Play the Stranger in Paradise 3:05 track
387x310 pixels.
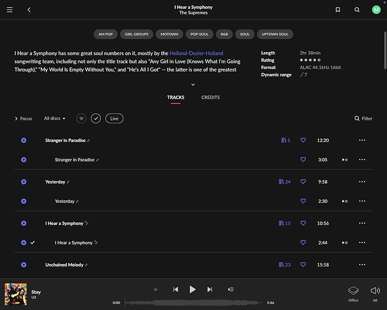click(24, 160)
